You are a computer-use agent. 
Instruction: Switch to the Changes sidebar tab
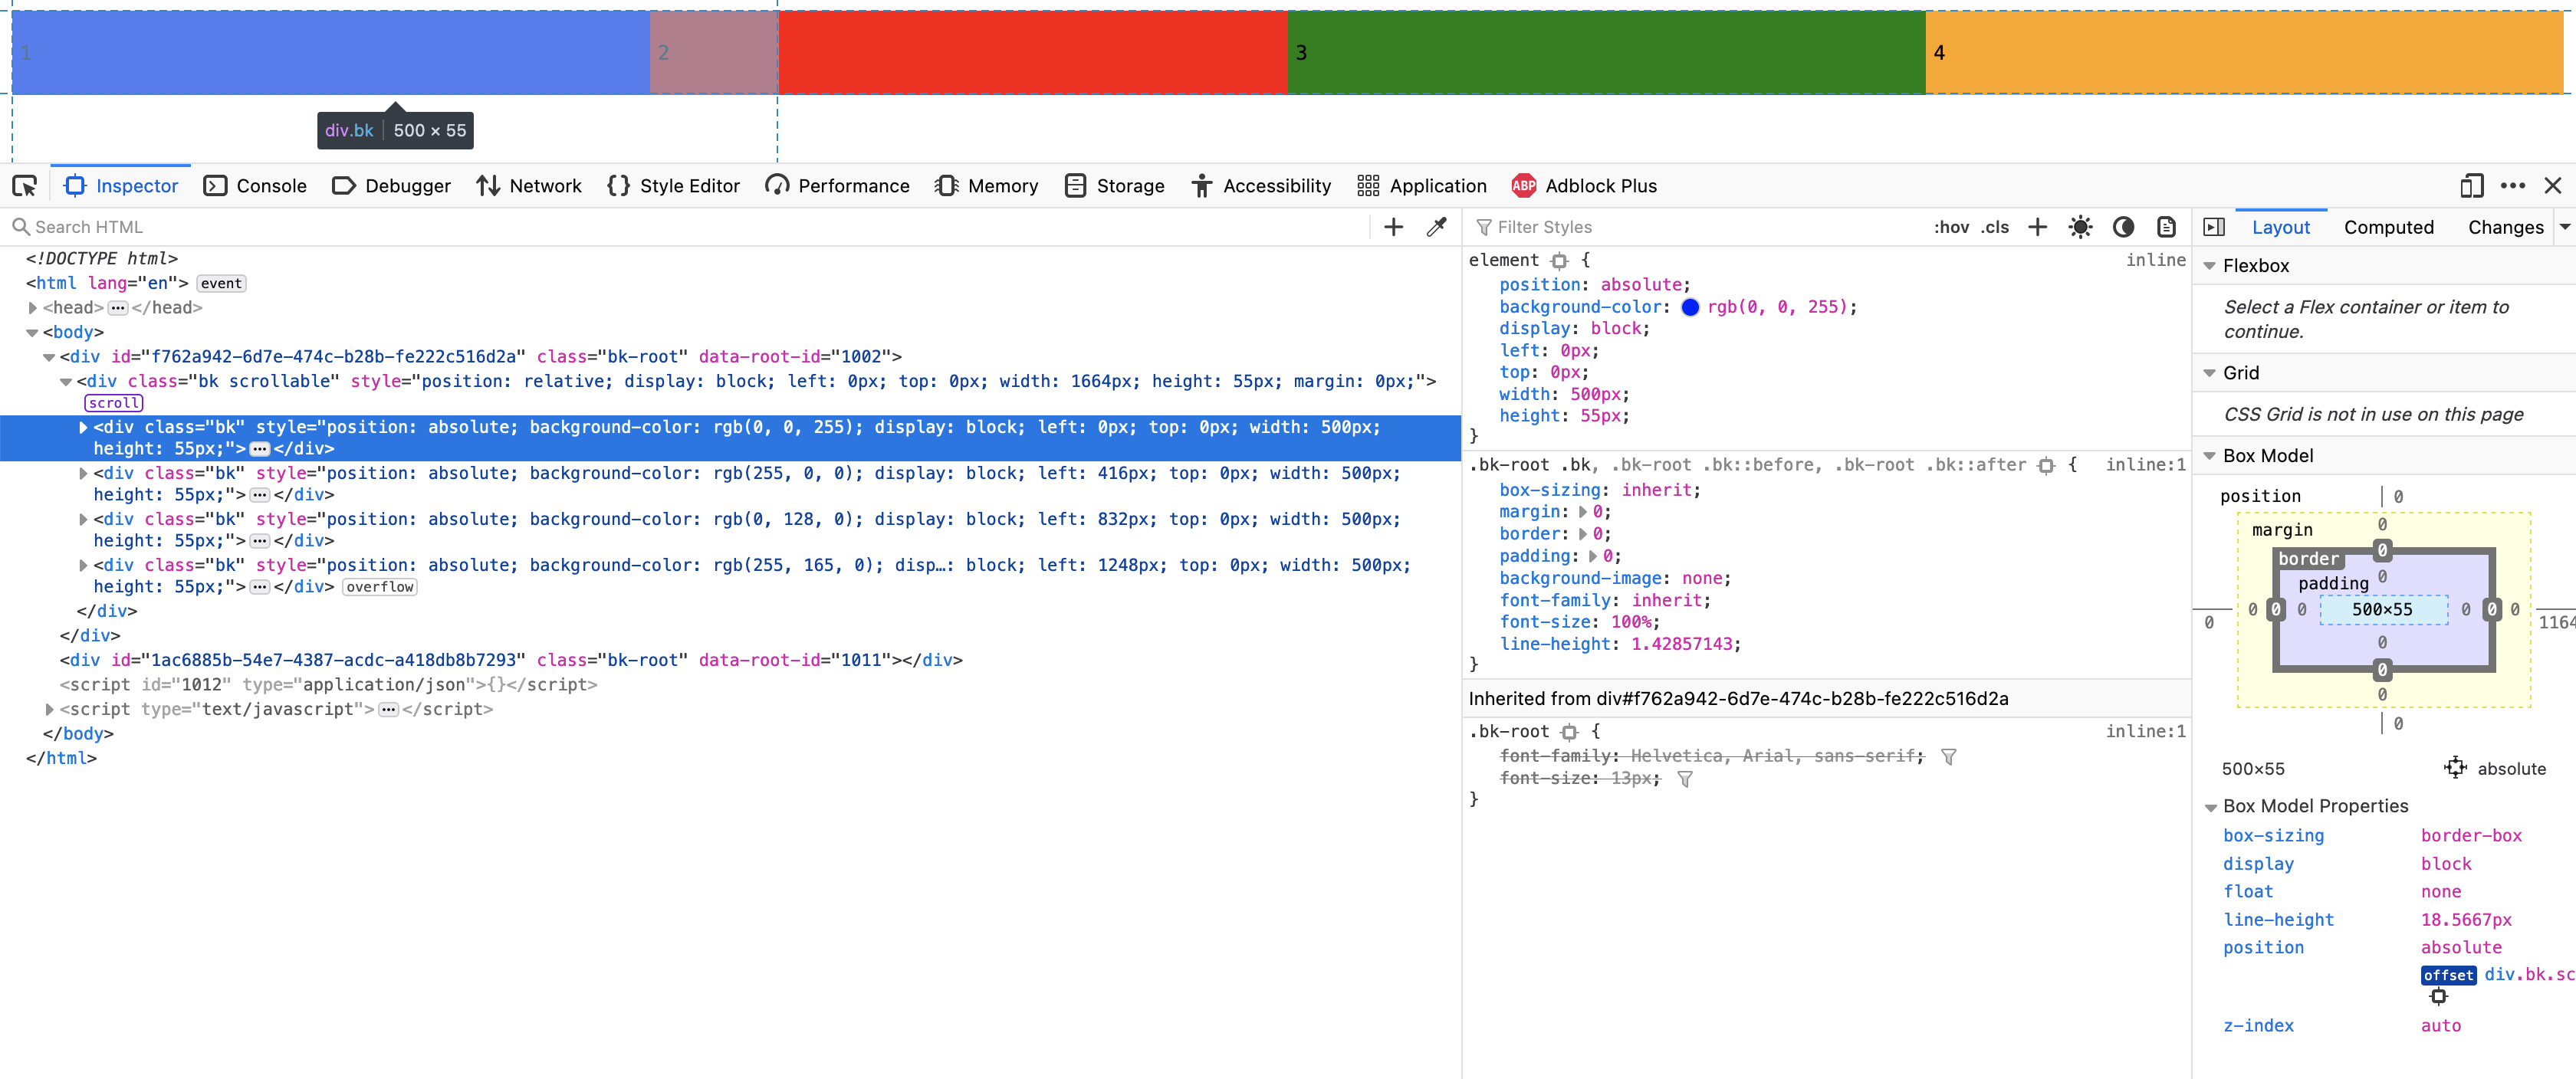pos(2505,227)
